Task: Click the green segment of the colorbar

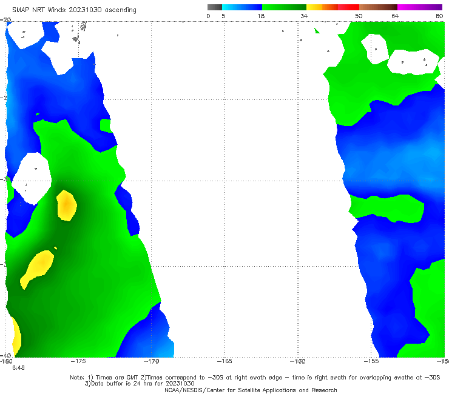Action: 284,7
